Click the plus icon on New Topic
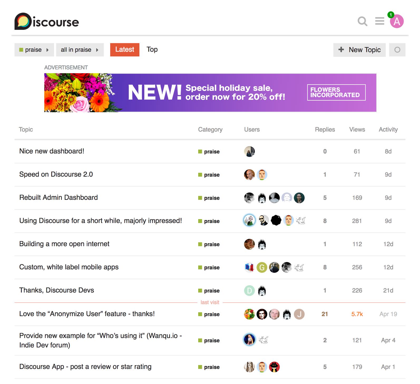The height and width of the screenshot is (384, 420). tap(341, 50)
